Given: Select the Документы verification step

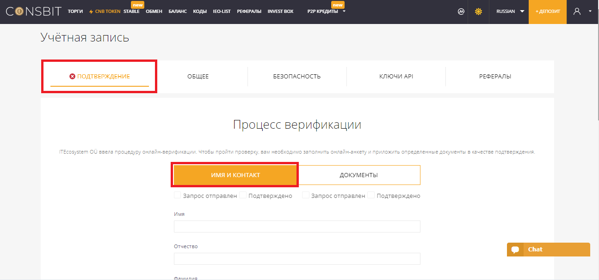Looking at the screenshot, I should (x=358, y=175).
